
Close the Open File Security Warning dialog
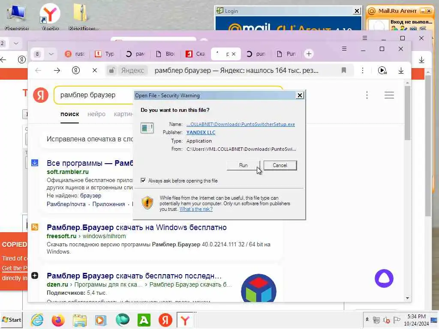click(x=300, y=96)
